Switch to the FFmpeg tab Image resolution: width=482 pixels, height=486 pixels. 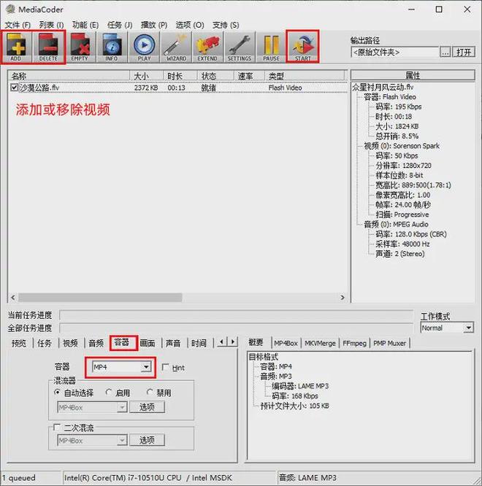pos(354,343)
